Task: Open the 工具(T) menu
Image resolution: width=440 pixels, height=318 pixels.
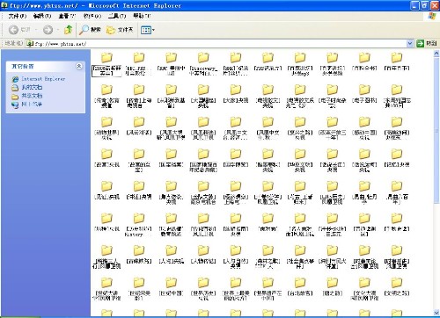Action: click(117, 16)
